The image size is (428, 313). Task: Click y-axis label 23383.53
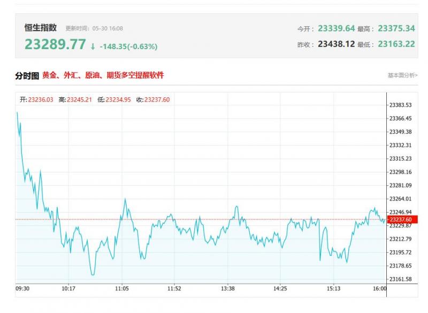pyautogui.click(x=400, y=105)
